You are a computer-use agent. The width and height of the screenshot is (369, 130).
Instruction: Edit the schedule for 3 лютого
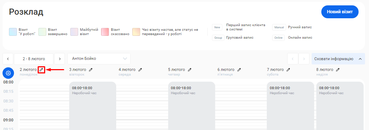click(91, 69)
